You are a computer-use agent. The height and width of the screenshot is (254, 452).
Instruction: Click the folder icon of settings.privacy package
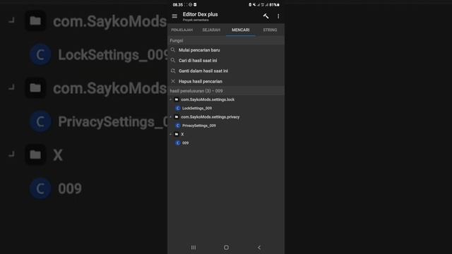177,117
